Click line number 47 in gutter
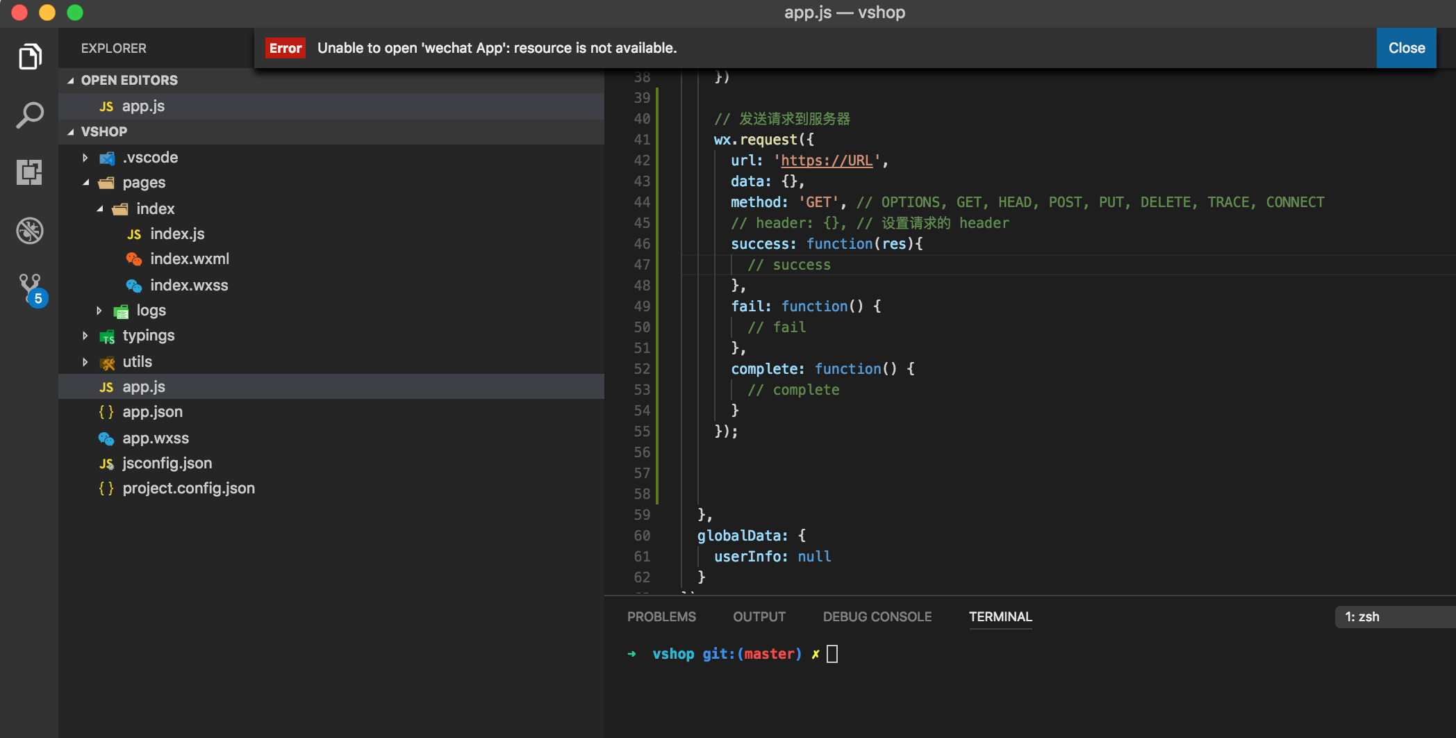1456x738 pixels. click(x=642, y=265)
